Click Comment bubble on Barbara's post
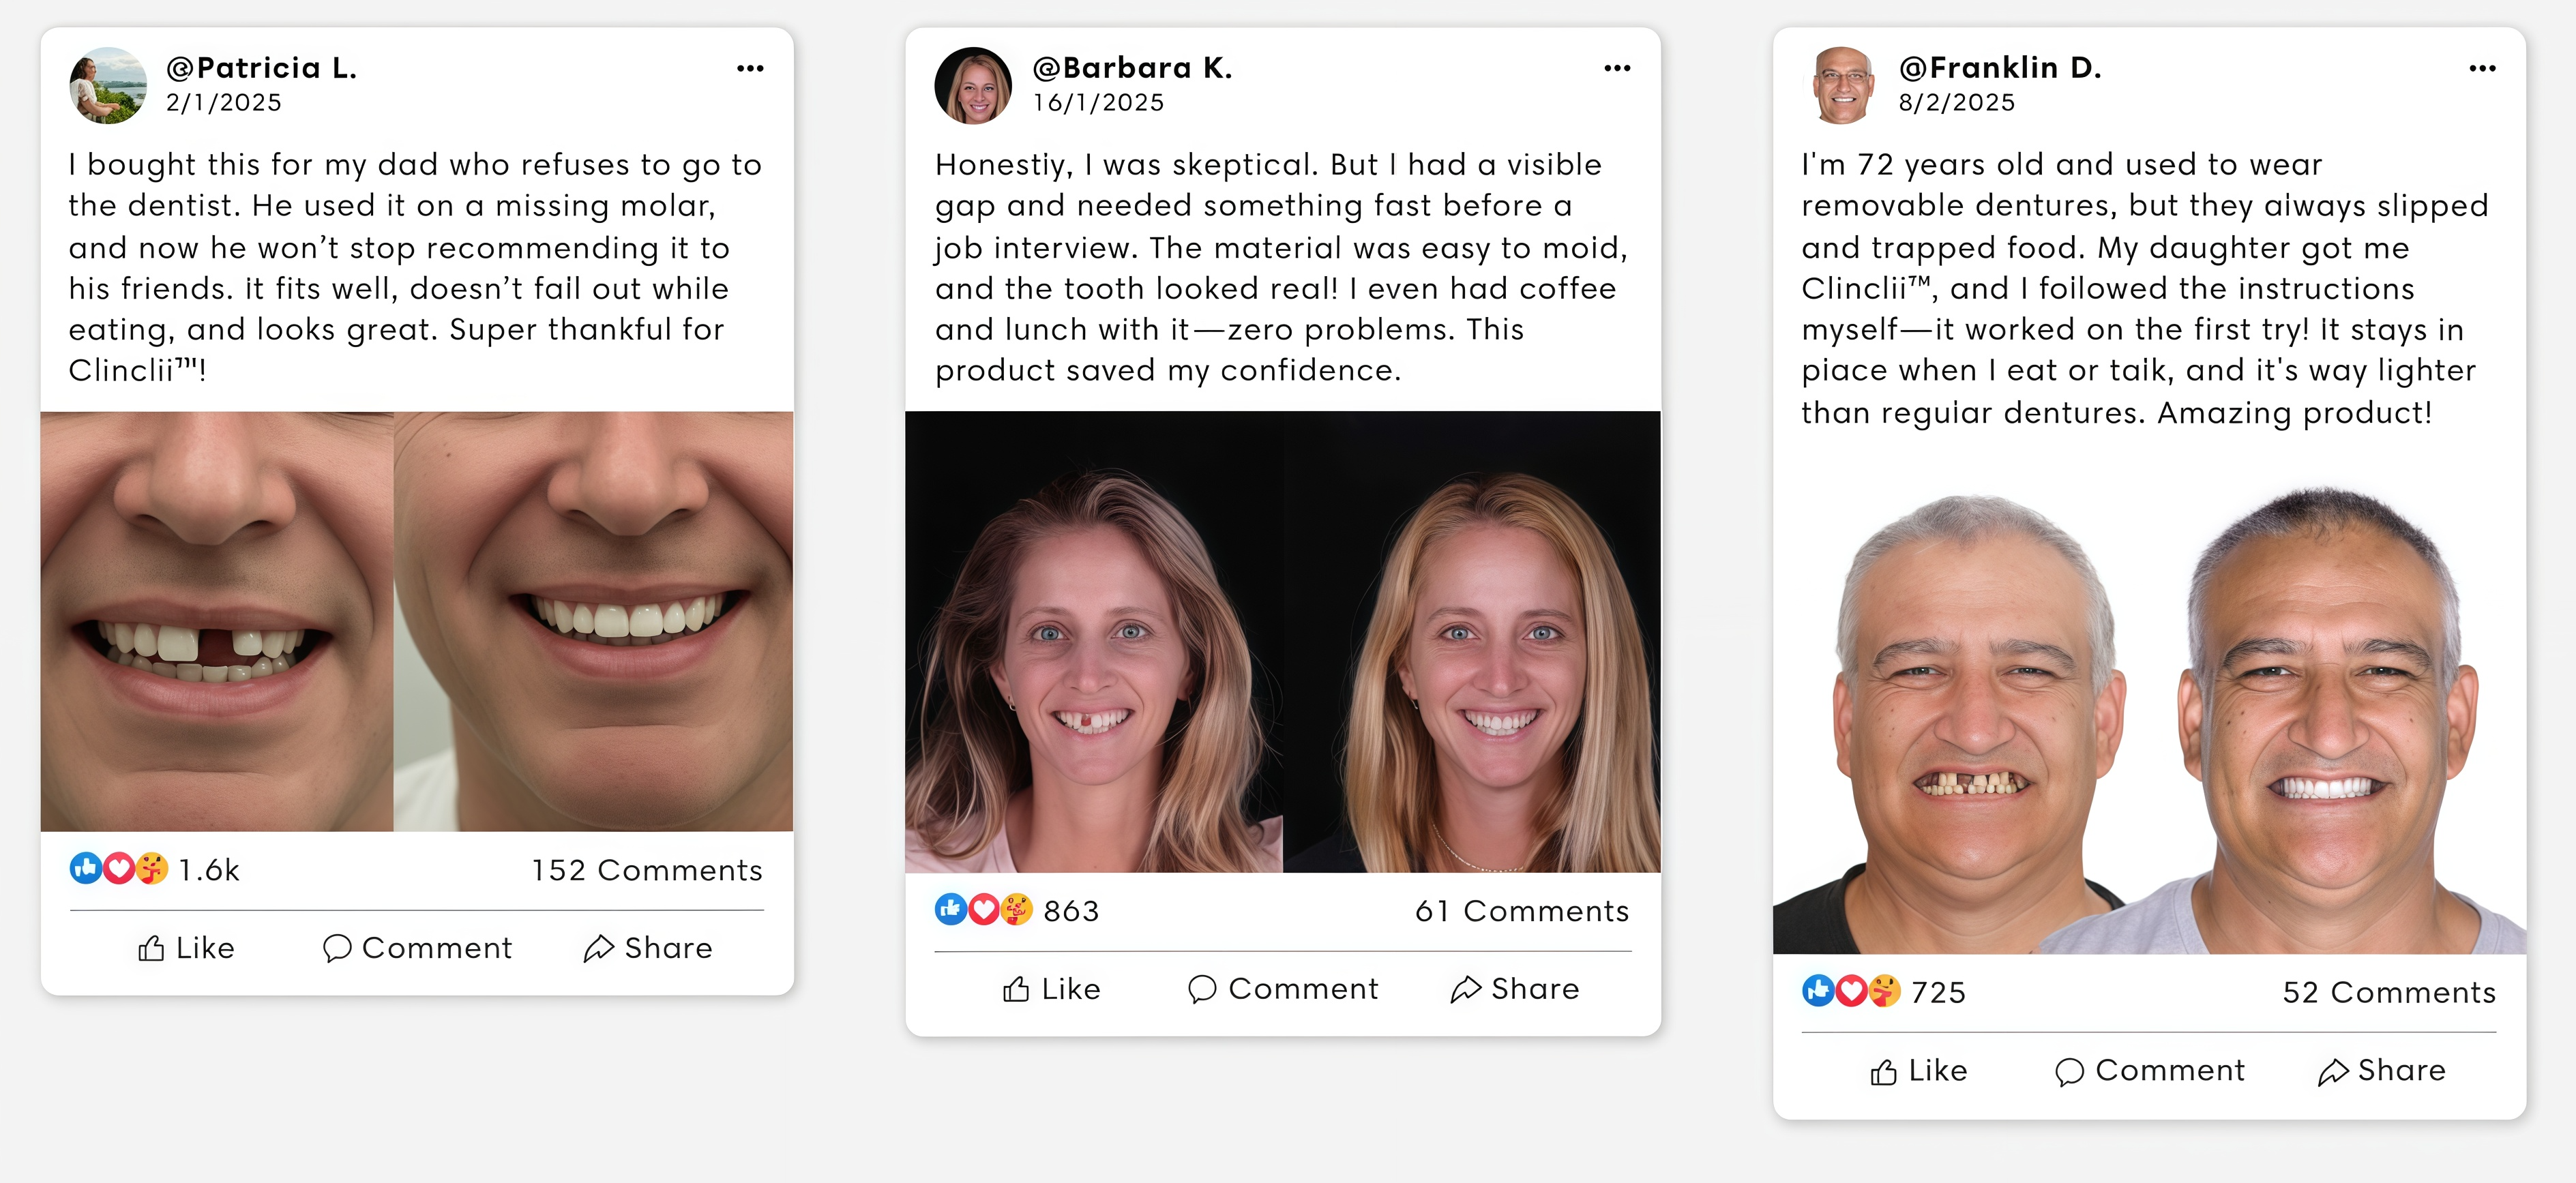 (x=1202, y=989)
